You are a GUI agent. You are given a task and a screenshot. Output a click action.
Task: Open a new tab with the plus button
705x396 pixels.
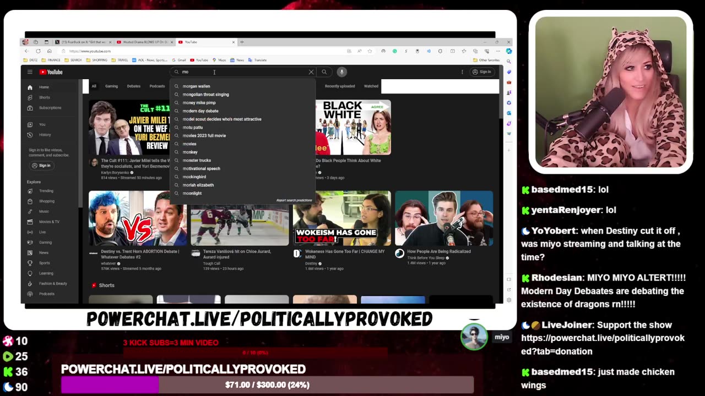242,42
